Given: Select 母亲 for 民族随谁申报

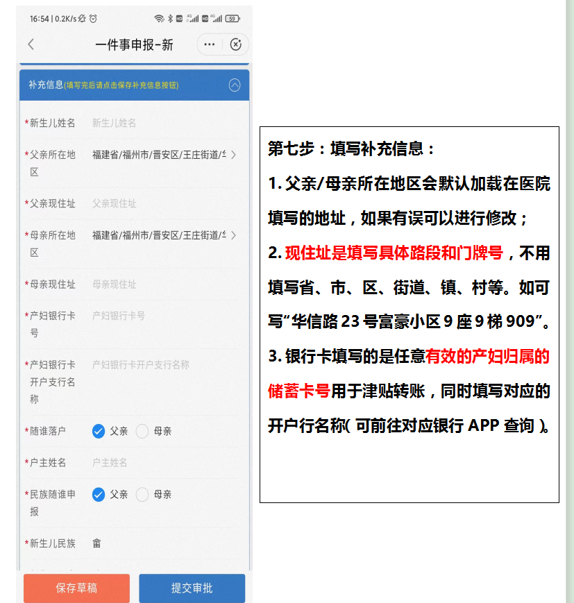Looking at the screenshot, I should [142, 494].
